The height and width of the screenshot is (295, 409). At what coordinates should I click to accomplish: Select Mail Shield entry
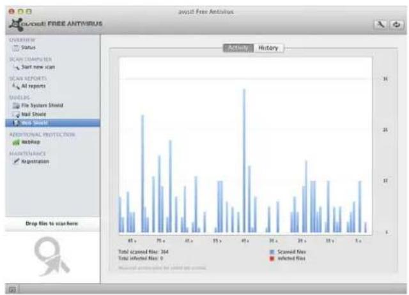pos(34,114)
